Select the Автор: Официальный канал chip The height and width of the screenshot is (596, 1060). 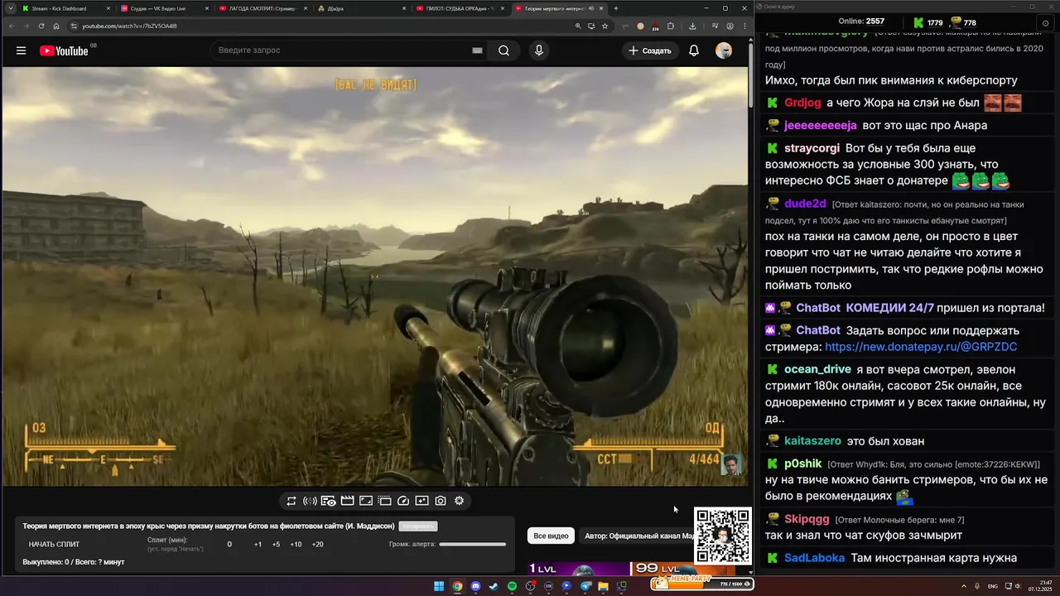[638, 536]
